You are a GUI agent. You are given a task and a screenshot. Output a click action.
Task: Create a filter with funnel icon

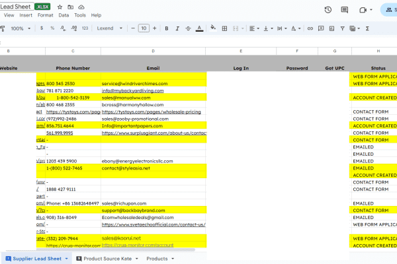point(342,28)
